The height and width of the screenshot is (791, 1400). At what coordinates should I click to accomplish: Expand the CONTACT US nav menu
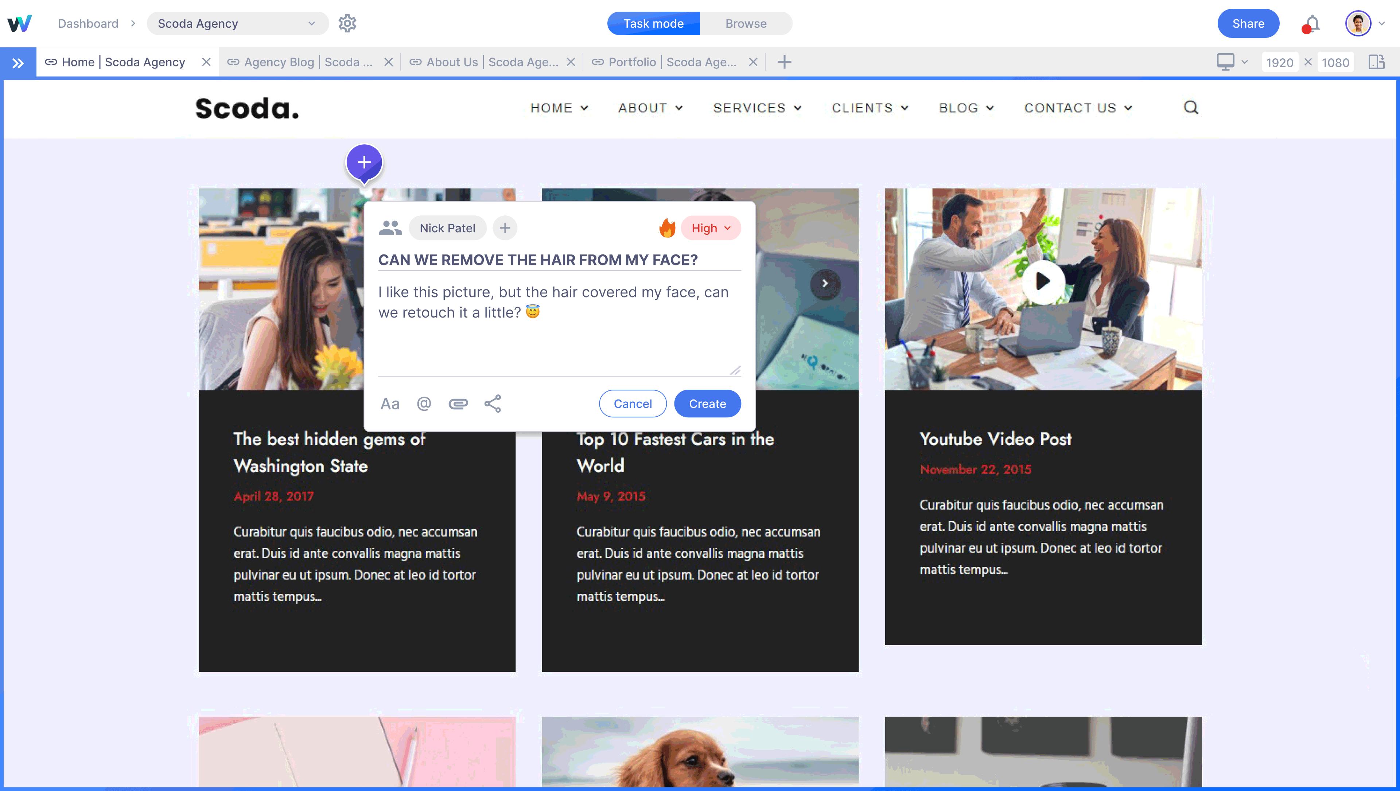click(x=1078, y=108)
